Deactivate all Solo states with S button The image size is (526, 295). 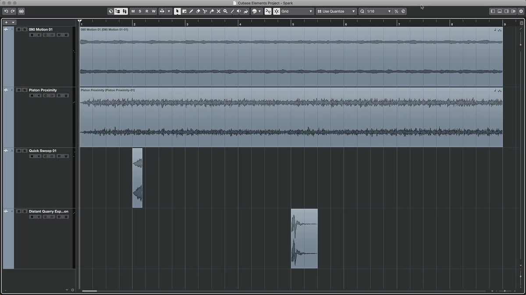140,11
